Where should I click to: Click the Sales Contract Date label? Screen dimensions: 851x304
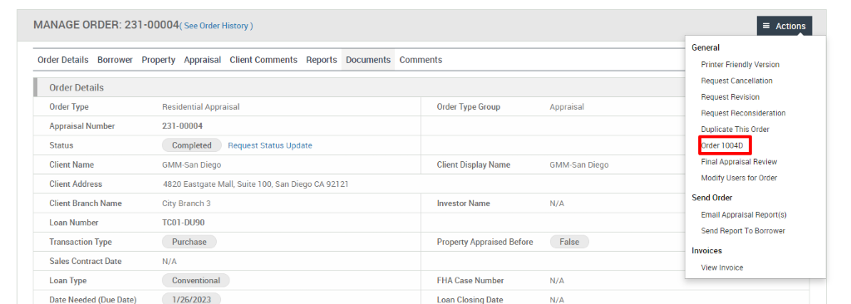(86, 261)
